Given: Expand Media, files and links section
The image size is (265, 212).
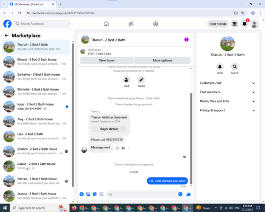Looking at the screenshot, I should click(x=227, y=101).
